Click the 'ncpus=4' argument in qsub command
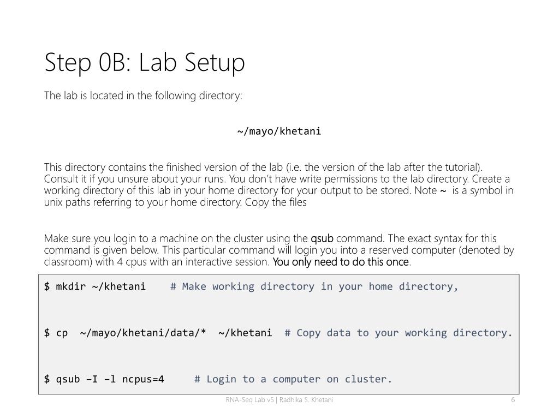This screenshot has width=559, height=419. tap(143, 379)
